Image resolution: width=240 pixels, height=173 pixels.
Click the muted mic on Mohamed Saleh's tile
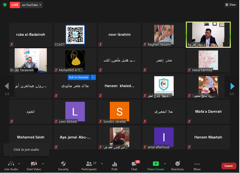[12, 147]
